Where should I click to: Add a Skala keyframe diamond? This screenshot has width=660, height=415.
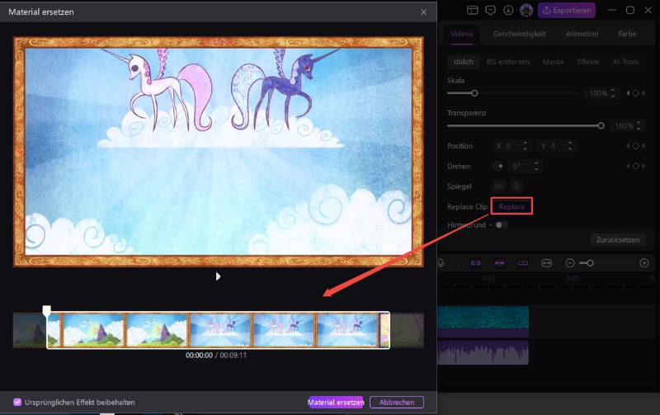coord(635,93)
